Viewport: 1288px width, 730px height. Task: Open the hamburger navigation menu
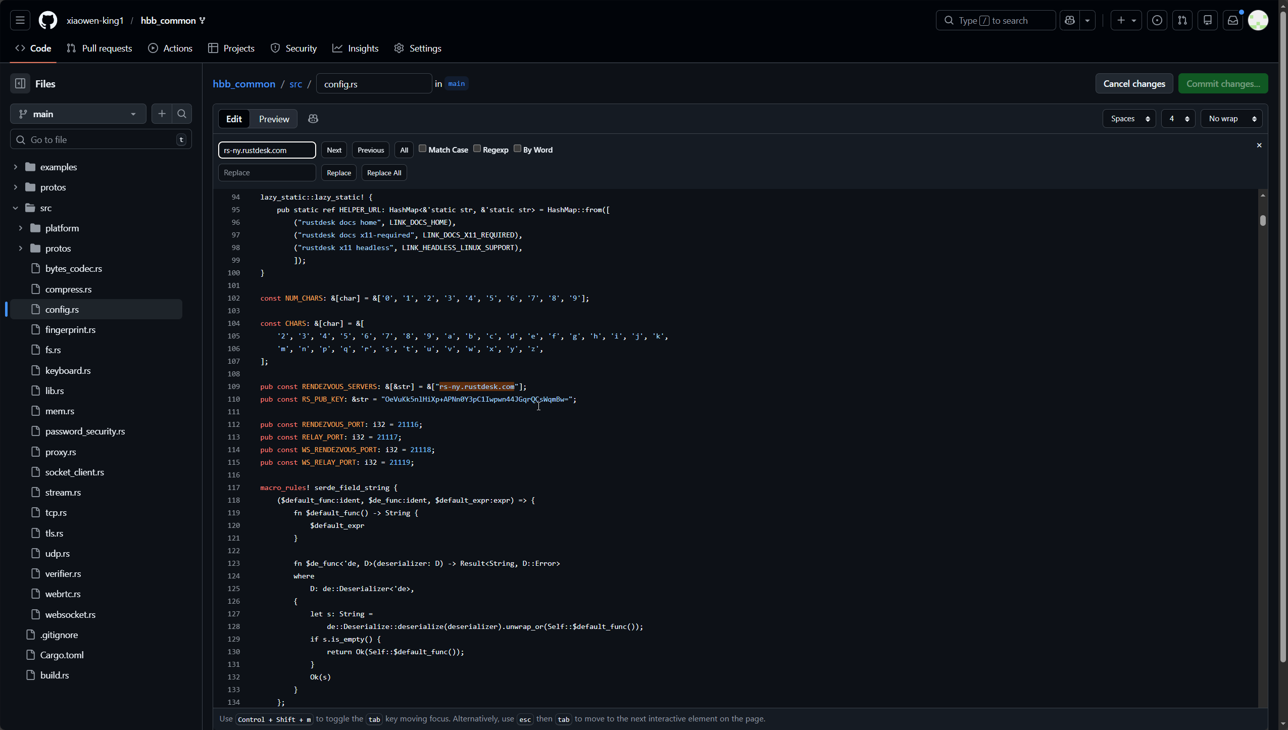pos(20,21)
